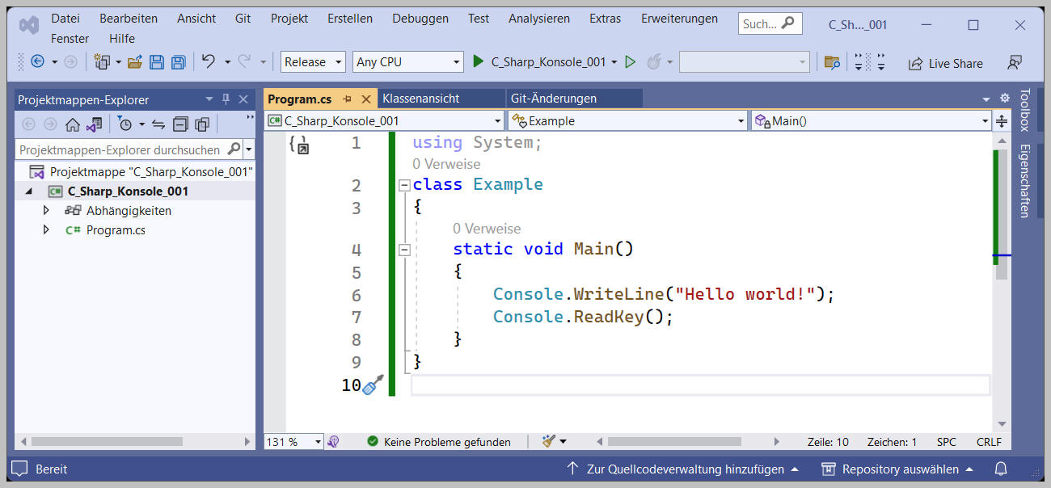
Task: Open the Datei menu
Action: point(65,18)
